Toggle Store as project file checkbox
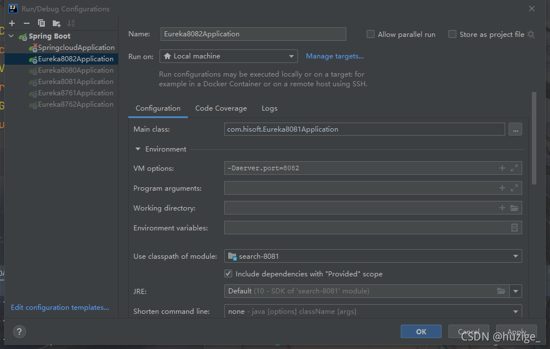The width and height of the screenshot is (550, 349). 452,35
